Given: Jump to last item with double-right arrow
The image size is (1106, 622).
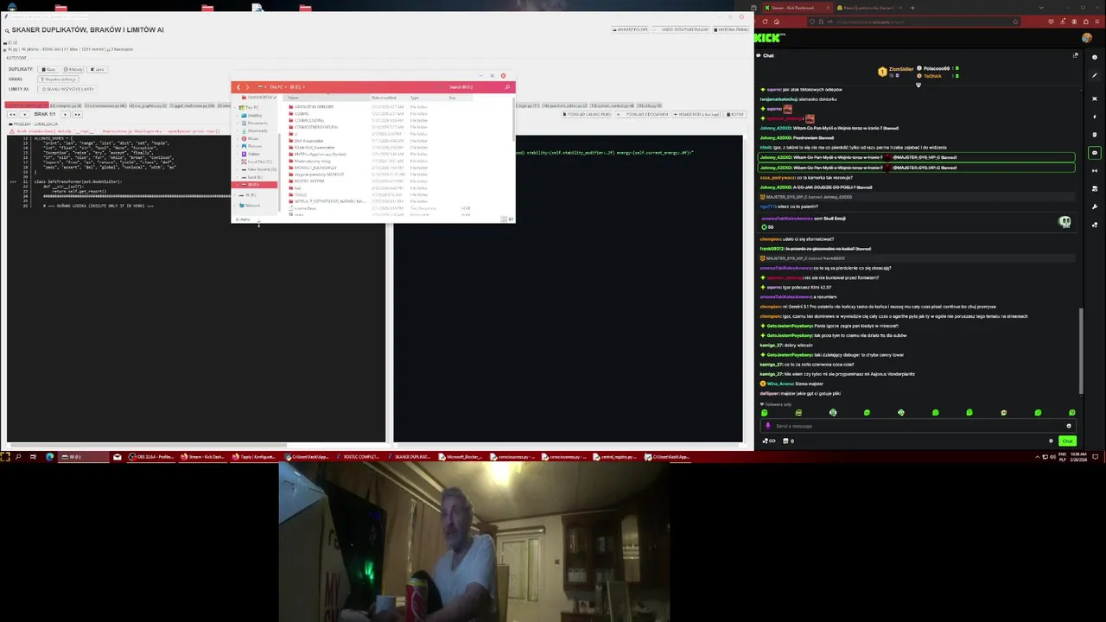Looking at the screenshot, I should point(78,114).
